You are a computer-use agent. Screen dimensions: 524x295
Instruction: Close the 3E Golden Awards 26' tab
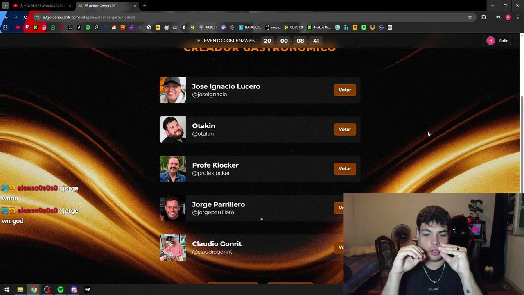pyautogui.click(x=135, y=6)
